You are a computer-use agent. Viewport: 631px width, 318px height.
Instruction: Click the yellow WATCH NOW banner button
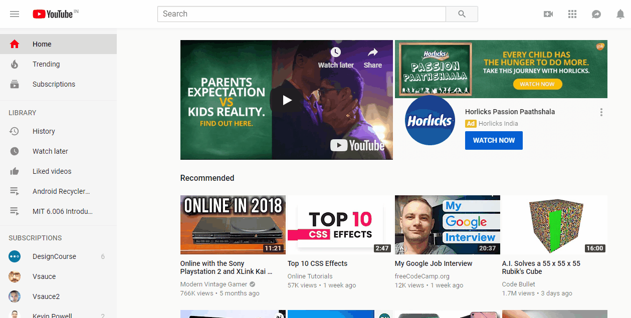point(537,84)
